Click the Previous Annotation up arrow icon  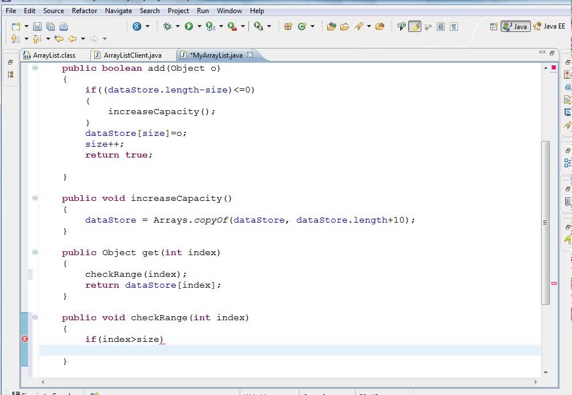click(x=37, y=38)
